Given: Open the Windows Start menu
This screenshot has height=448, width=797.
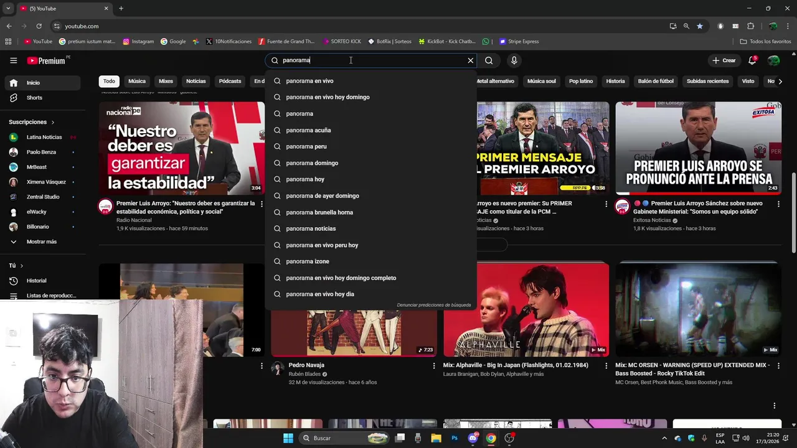Looking at the screenshot, I should pos(288,438).
